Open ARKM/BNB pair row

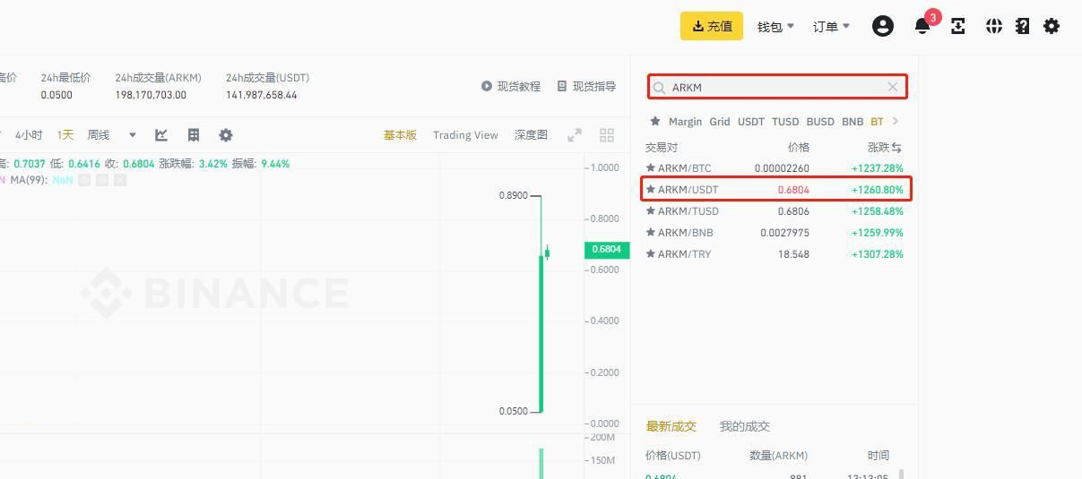pos(775,232)
